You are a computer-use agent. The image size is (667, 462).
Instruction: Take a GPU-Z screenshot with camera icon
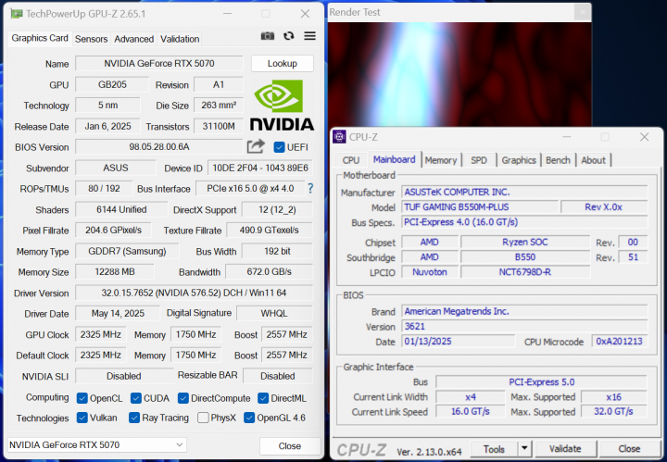pyautogui.click(x=267, y=36)
